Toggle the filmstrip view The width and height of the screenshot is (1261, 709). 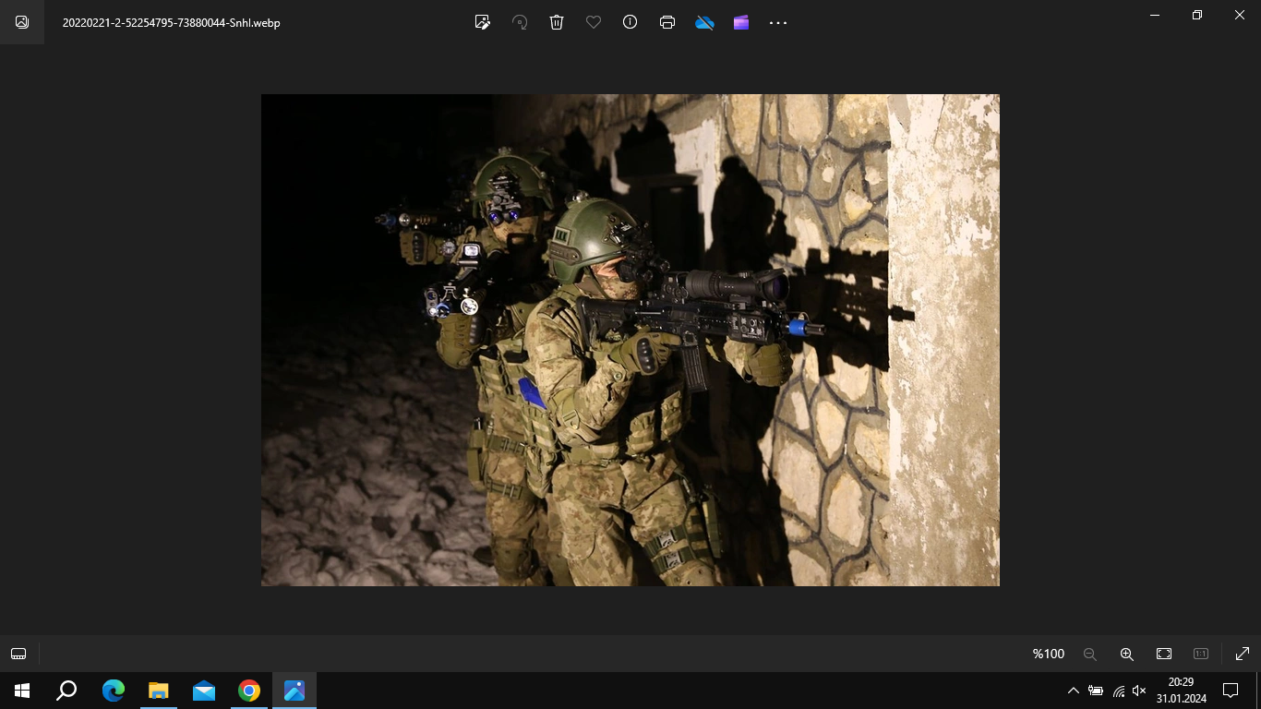(18, 654)
